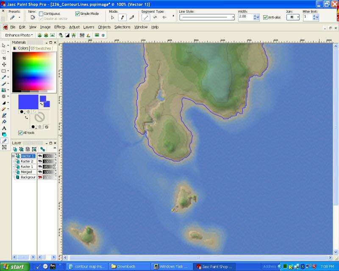Pick the Eraser tool

[x=4, y=122]
